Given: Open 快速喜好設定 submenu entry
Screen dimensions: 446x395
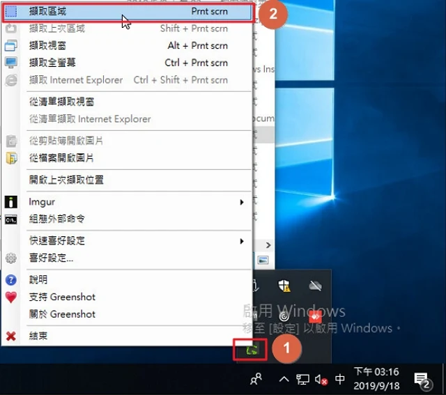Looking at the screenshot, I should click(127, 241).
